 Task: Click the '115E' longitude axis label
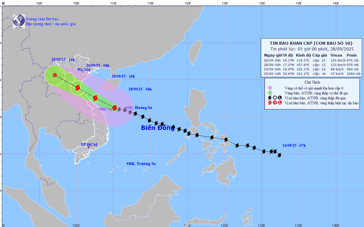pyautogui.click(x=151, y=3)
